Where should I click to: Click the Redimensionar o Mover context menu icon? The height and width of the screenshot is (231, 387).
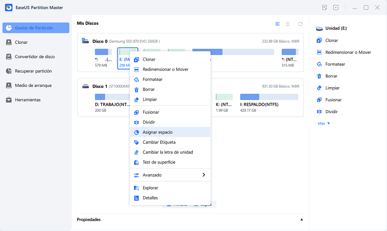click(x=137, y=70)
